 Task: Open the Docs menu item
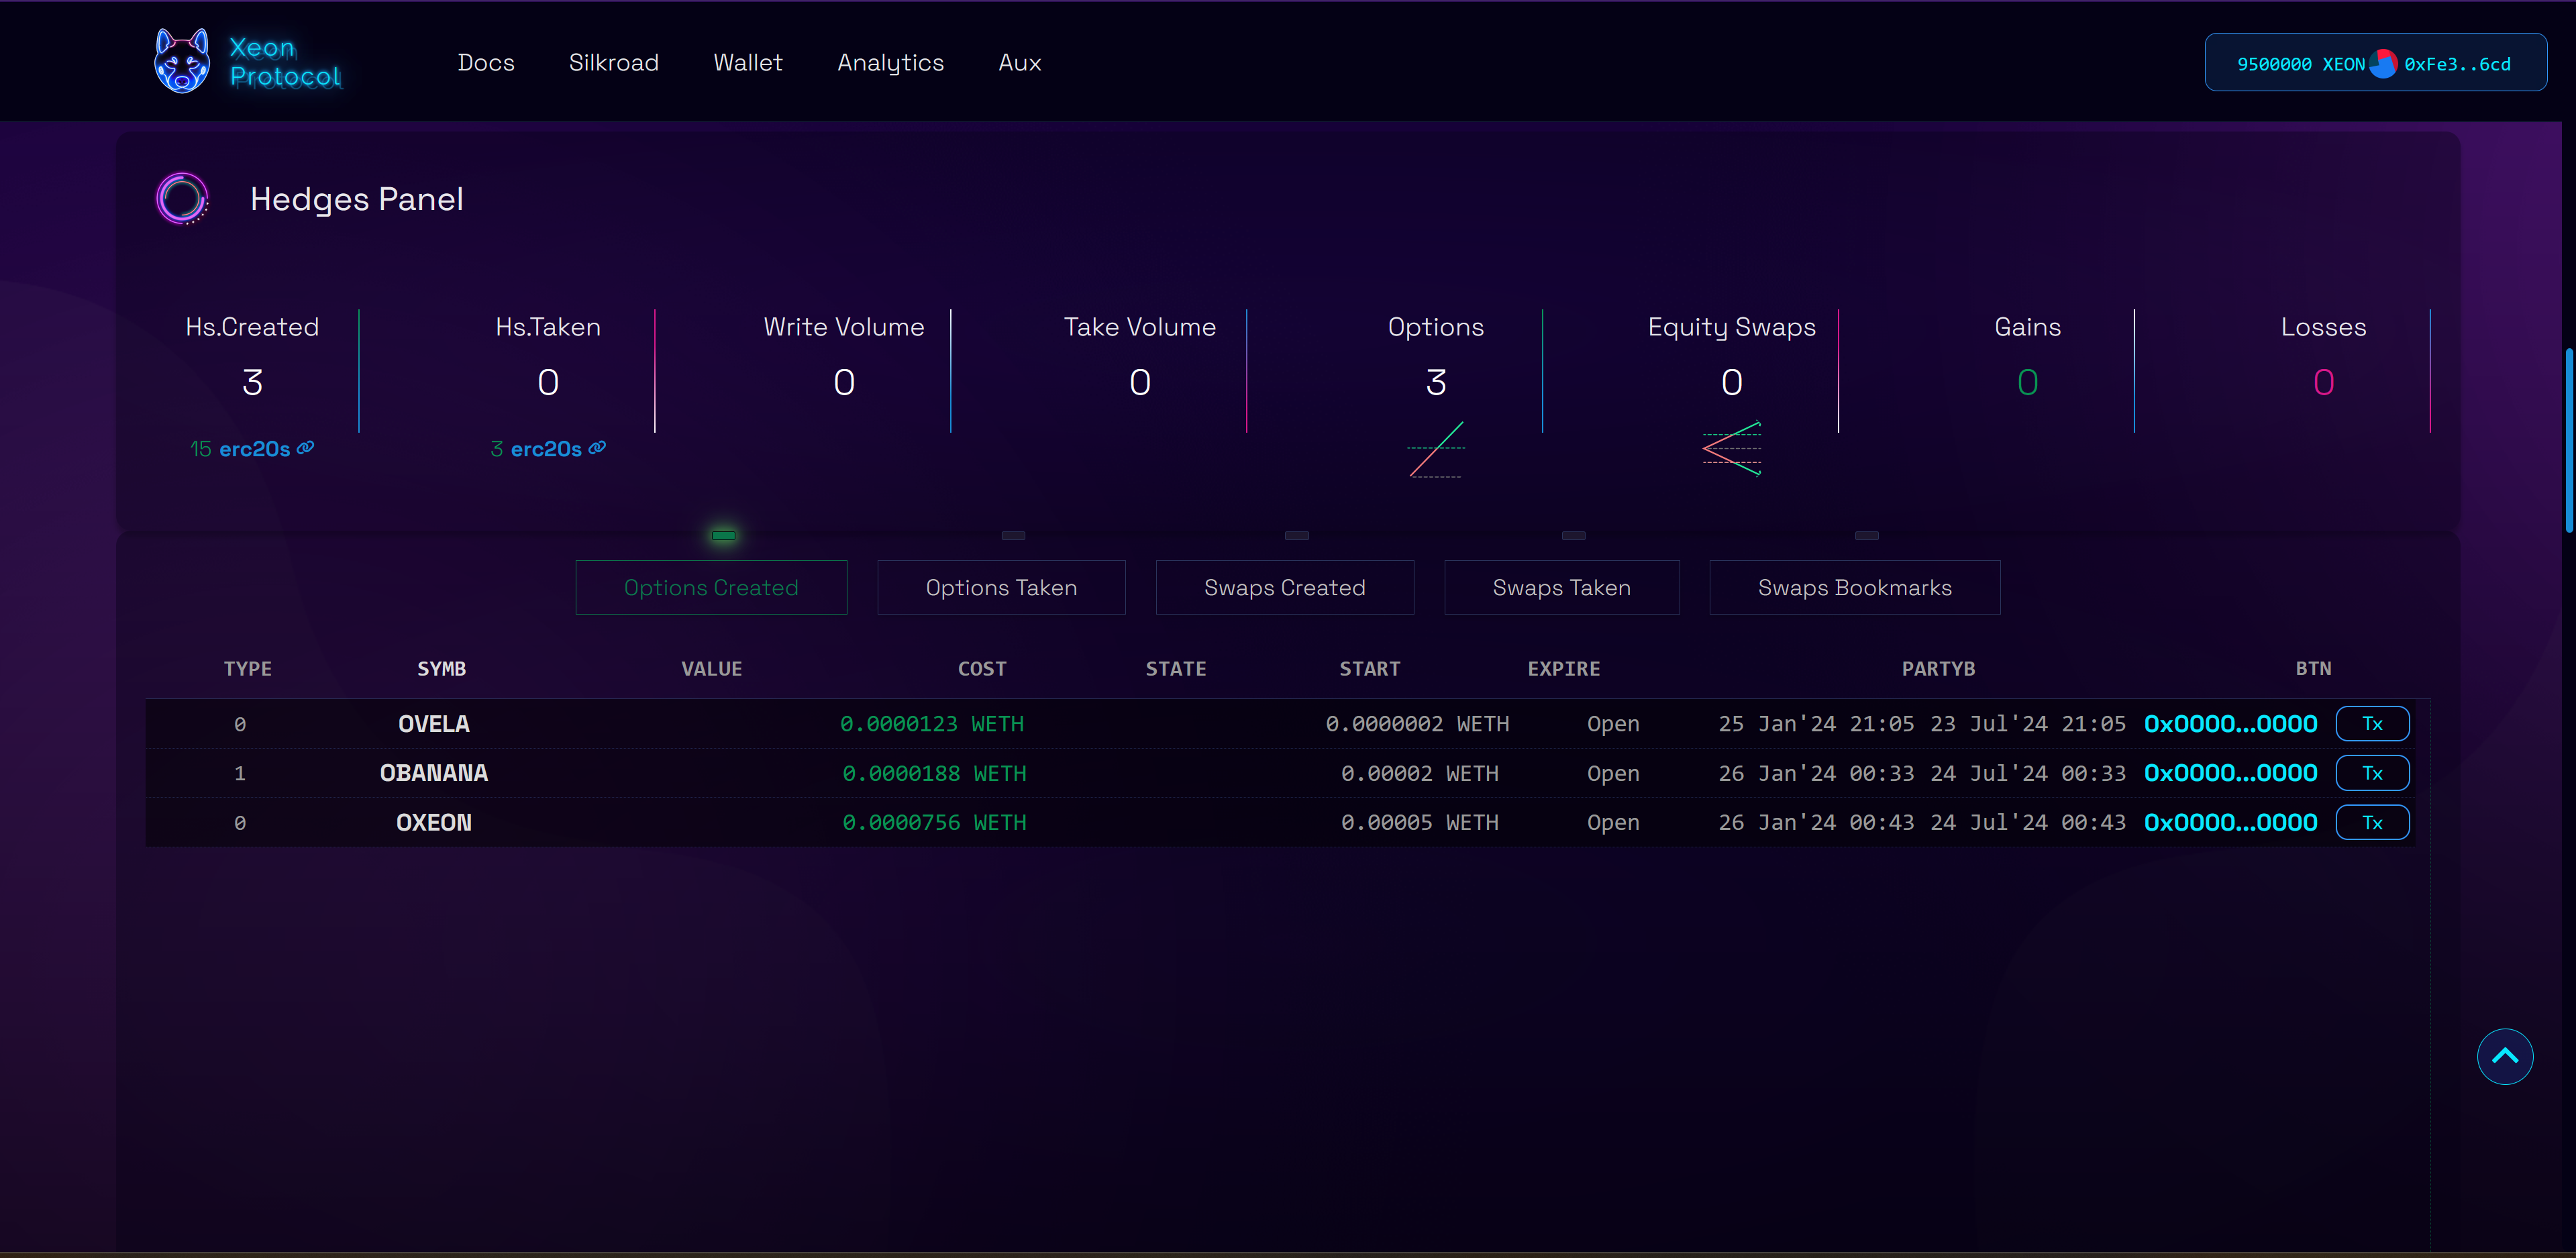click(x=486, y=63)
